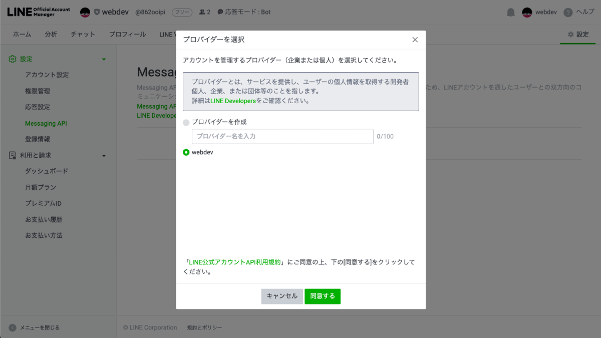Click the gear icon in the 設定 tab
The width and height of the screenshot is (601, 338).
[570, 35]
